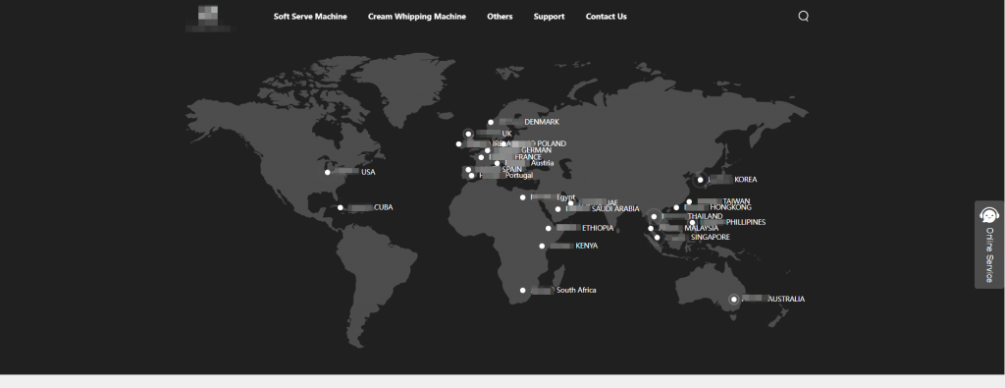Open the Cream Whipping Machine menu
Image resolution: width=1005 pixels, height=388 pixels.
click(416, 17)
